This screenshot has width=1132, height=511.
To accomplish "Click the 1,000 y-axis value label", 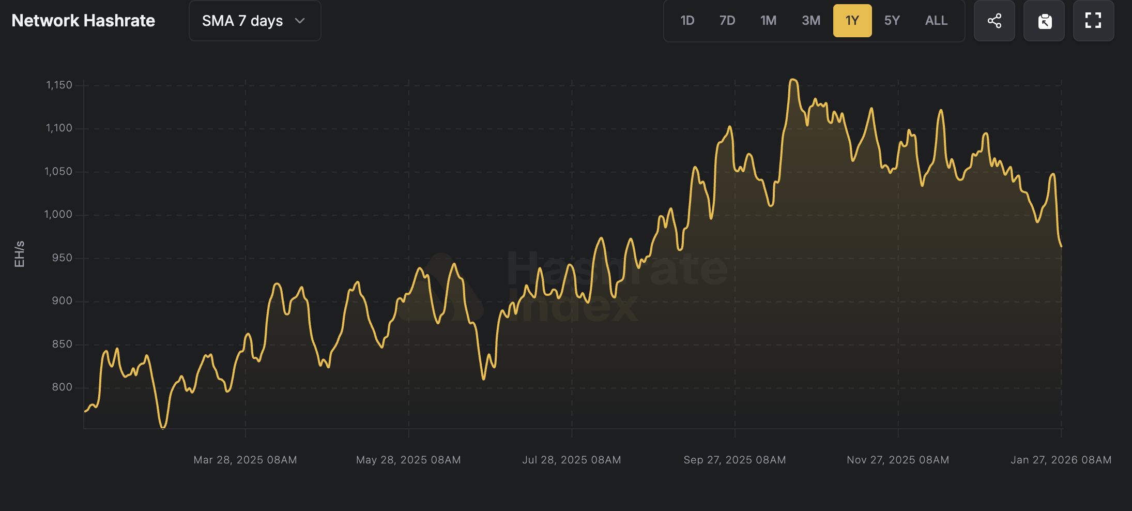I will (58, 214).
